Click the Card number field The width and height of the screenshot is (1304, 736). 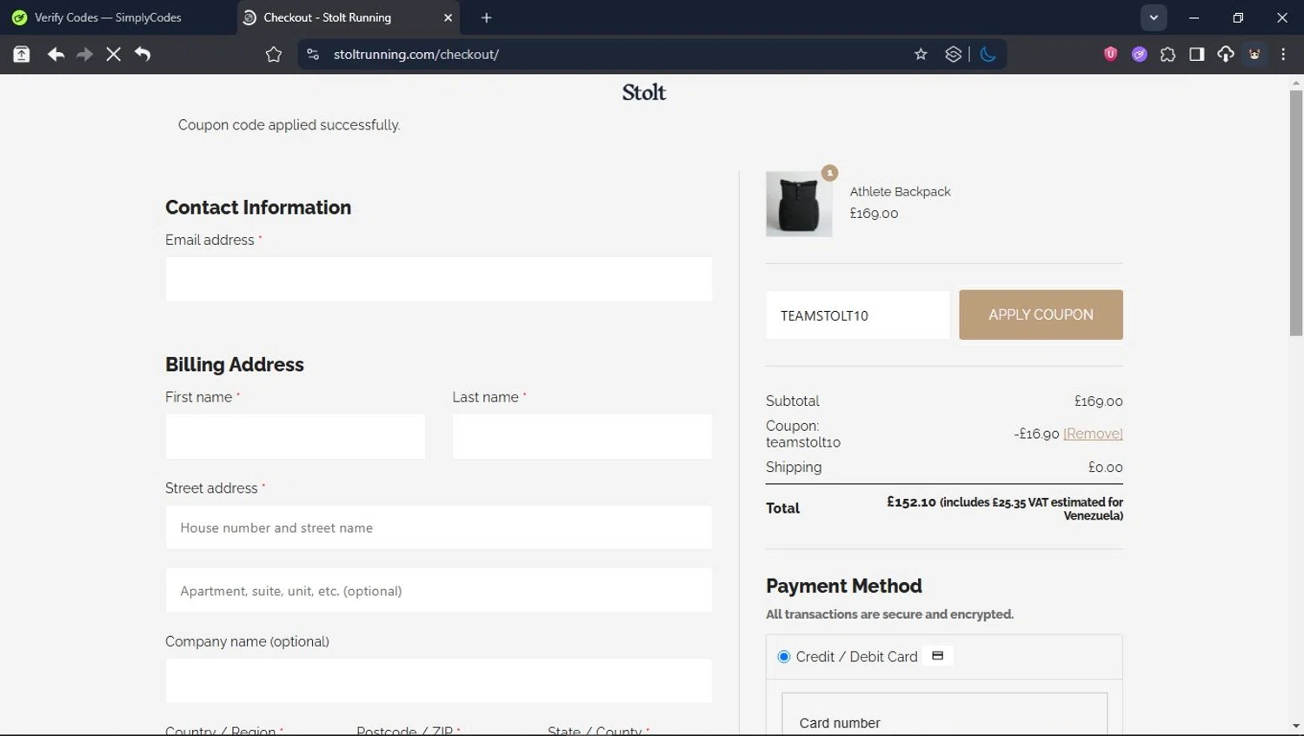[945, 714]
